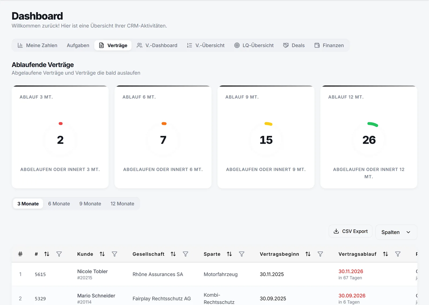Switch to the 6 Monate filter
This screenshot has height=305, width=429.
click(59, 204)
